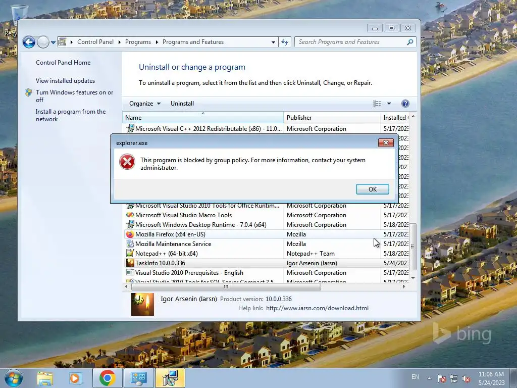The width and height of the screenshot is (517, 388).
Task: Select Microsoft Windows Desktop Runtime 7.0.4 row
Action: (x=267, y=225)
